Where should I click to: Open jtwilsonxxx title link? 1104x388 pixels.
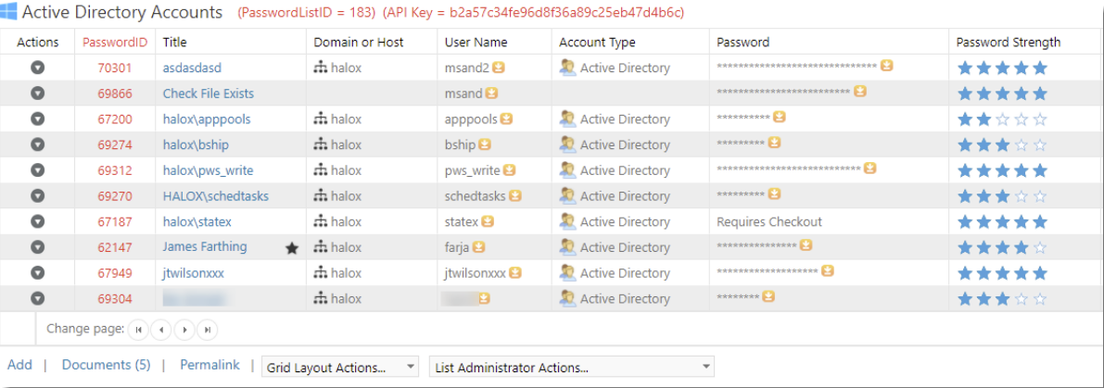click(x=194, y=273)
